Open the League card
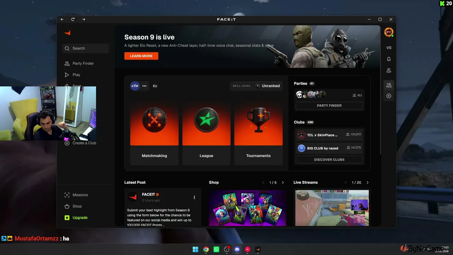Viewport: 453px width, 255px height. tap(206, 132)
